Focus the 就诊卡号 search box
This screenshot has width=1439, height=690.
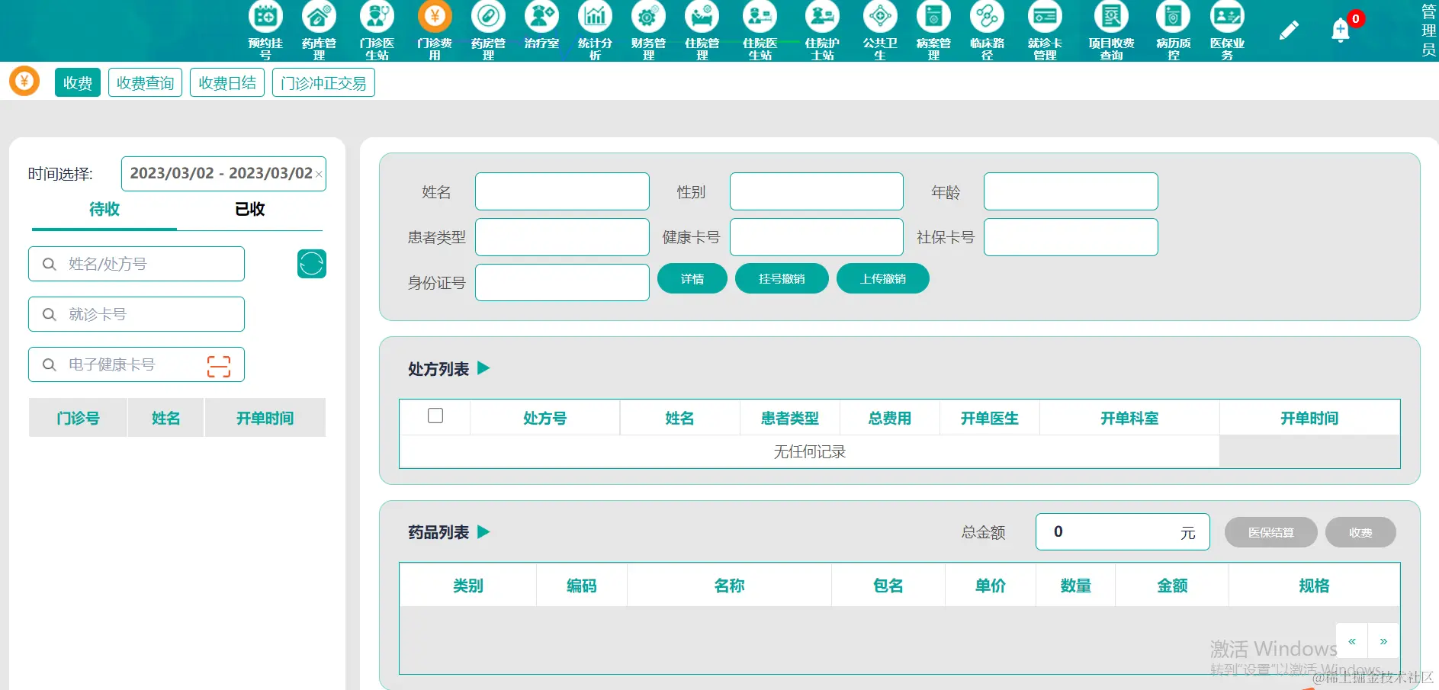pyautogui.click(x=137, y=314)
